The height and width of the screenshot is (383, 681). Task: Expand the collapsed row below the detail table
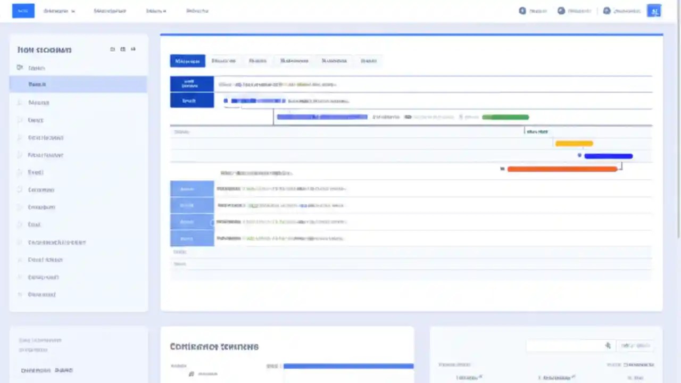[180, 252]
